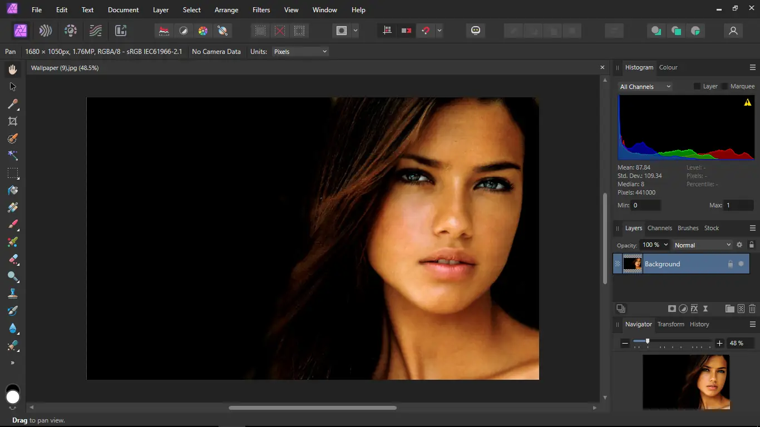
Task: Switch to the Liquify Persona
Action: 46,31
